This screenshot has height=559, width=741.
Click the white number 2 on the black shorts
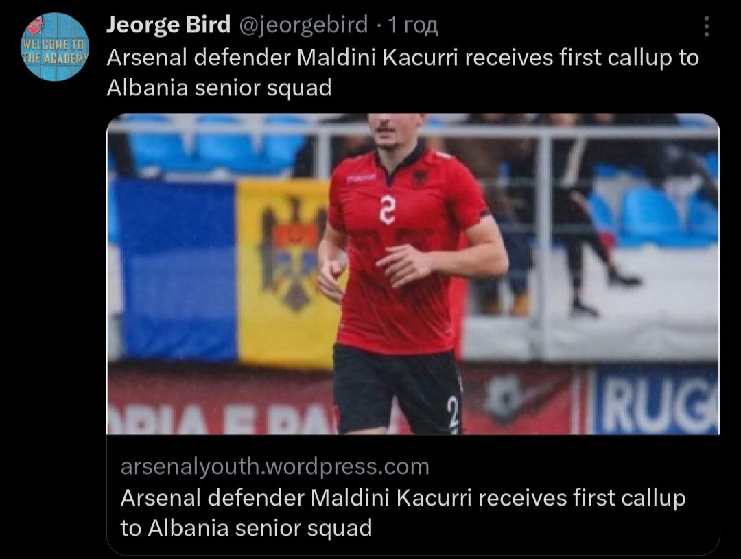(452, 414)
